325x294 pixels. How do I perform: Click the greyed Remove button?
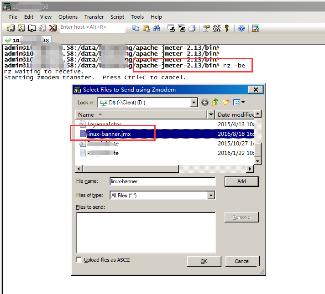(241, 217)
